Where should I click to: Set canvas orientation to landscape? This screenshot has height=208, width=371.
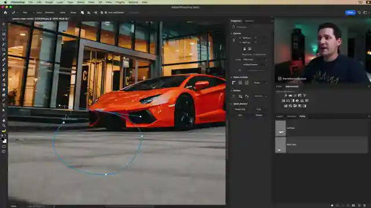(249, 49)
